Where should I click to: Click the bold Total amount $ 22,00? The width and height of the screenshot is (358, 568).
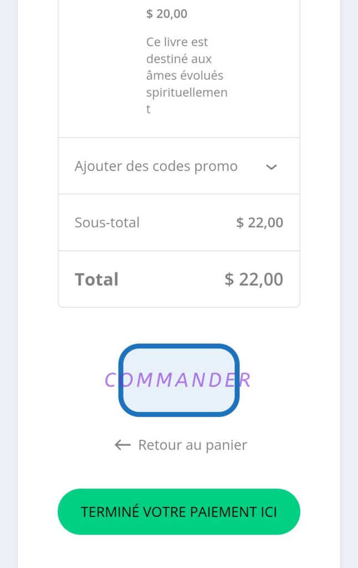254,279
